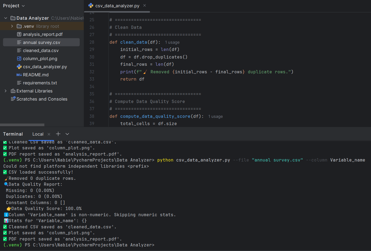Collapse the Data Analyzer project folder
This screenshot has width=371, height=251.
pyautogui.click(x=6, y=18)
